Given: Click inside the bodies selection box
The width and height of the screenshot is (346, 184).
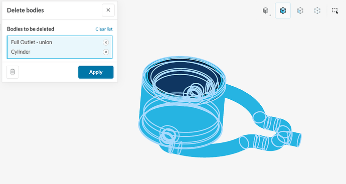Looking at the screenshot, I should [x=60, y=47].
